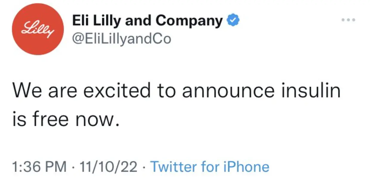Open the three-dot more options menu
Image resolution: width=370 pixels, height=185 pixels.
click(x=349, y=20)
